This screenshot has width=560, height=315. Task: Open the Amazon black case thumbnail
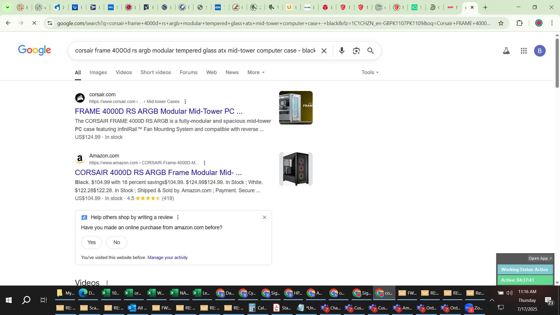(x=296, y=169)
